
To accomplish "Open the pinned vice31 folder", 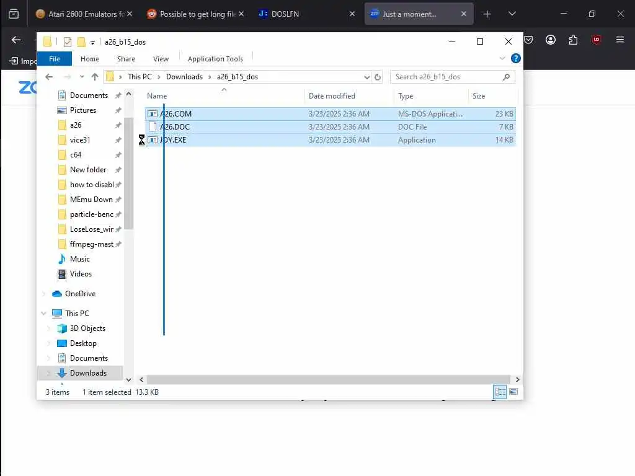I will coord(80,140).
